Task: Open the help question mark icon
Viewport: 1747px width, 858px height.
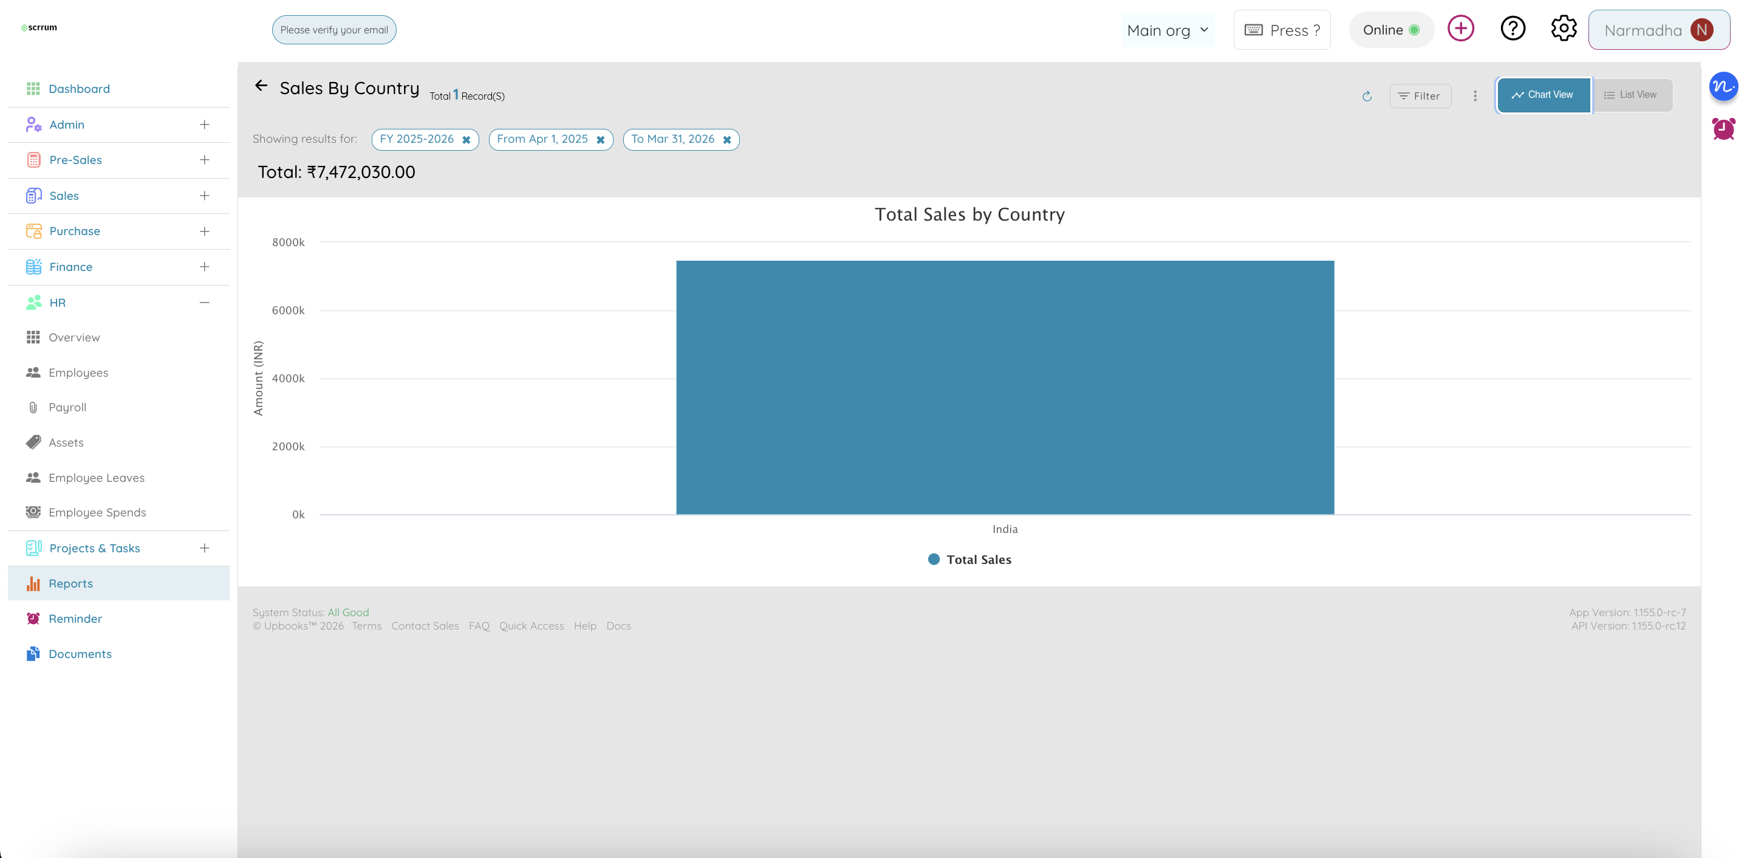Action: point(1513,29)
